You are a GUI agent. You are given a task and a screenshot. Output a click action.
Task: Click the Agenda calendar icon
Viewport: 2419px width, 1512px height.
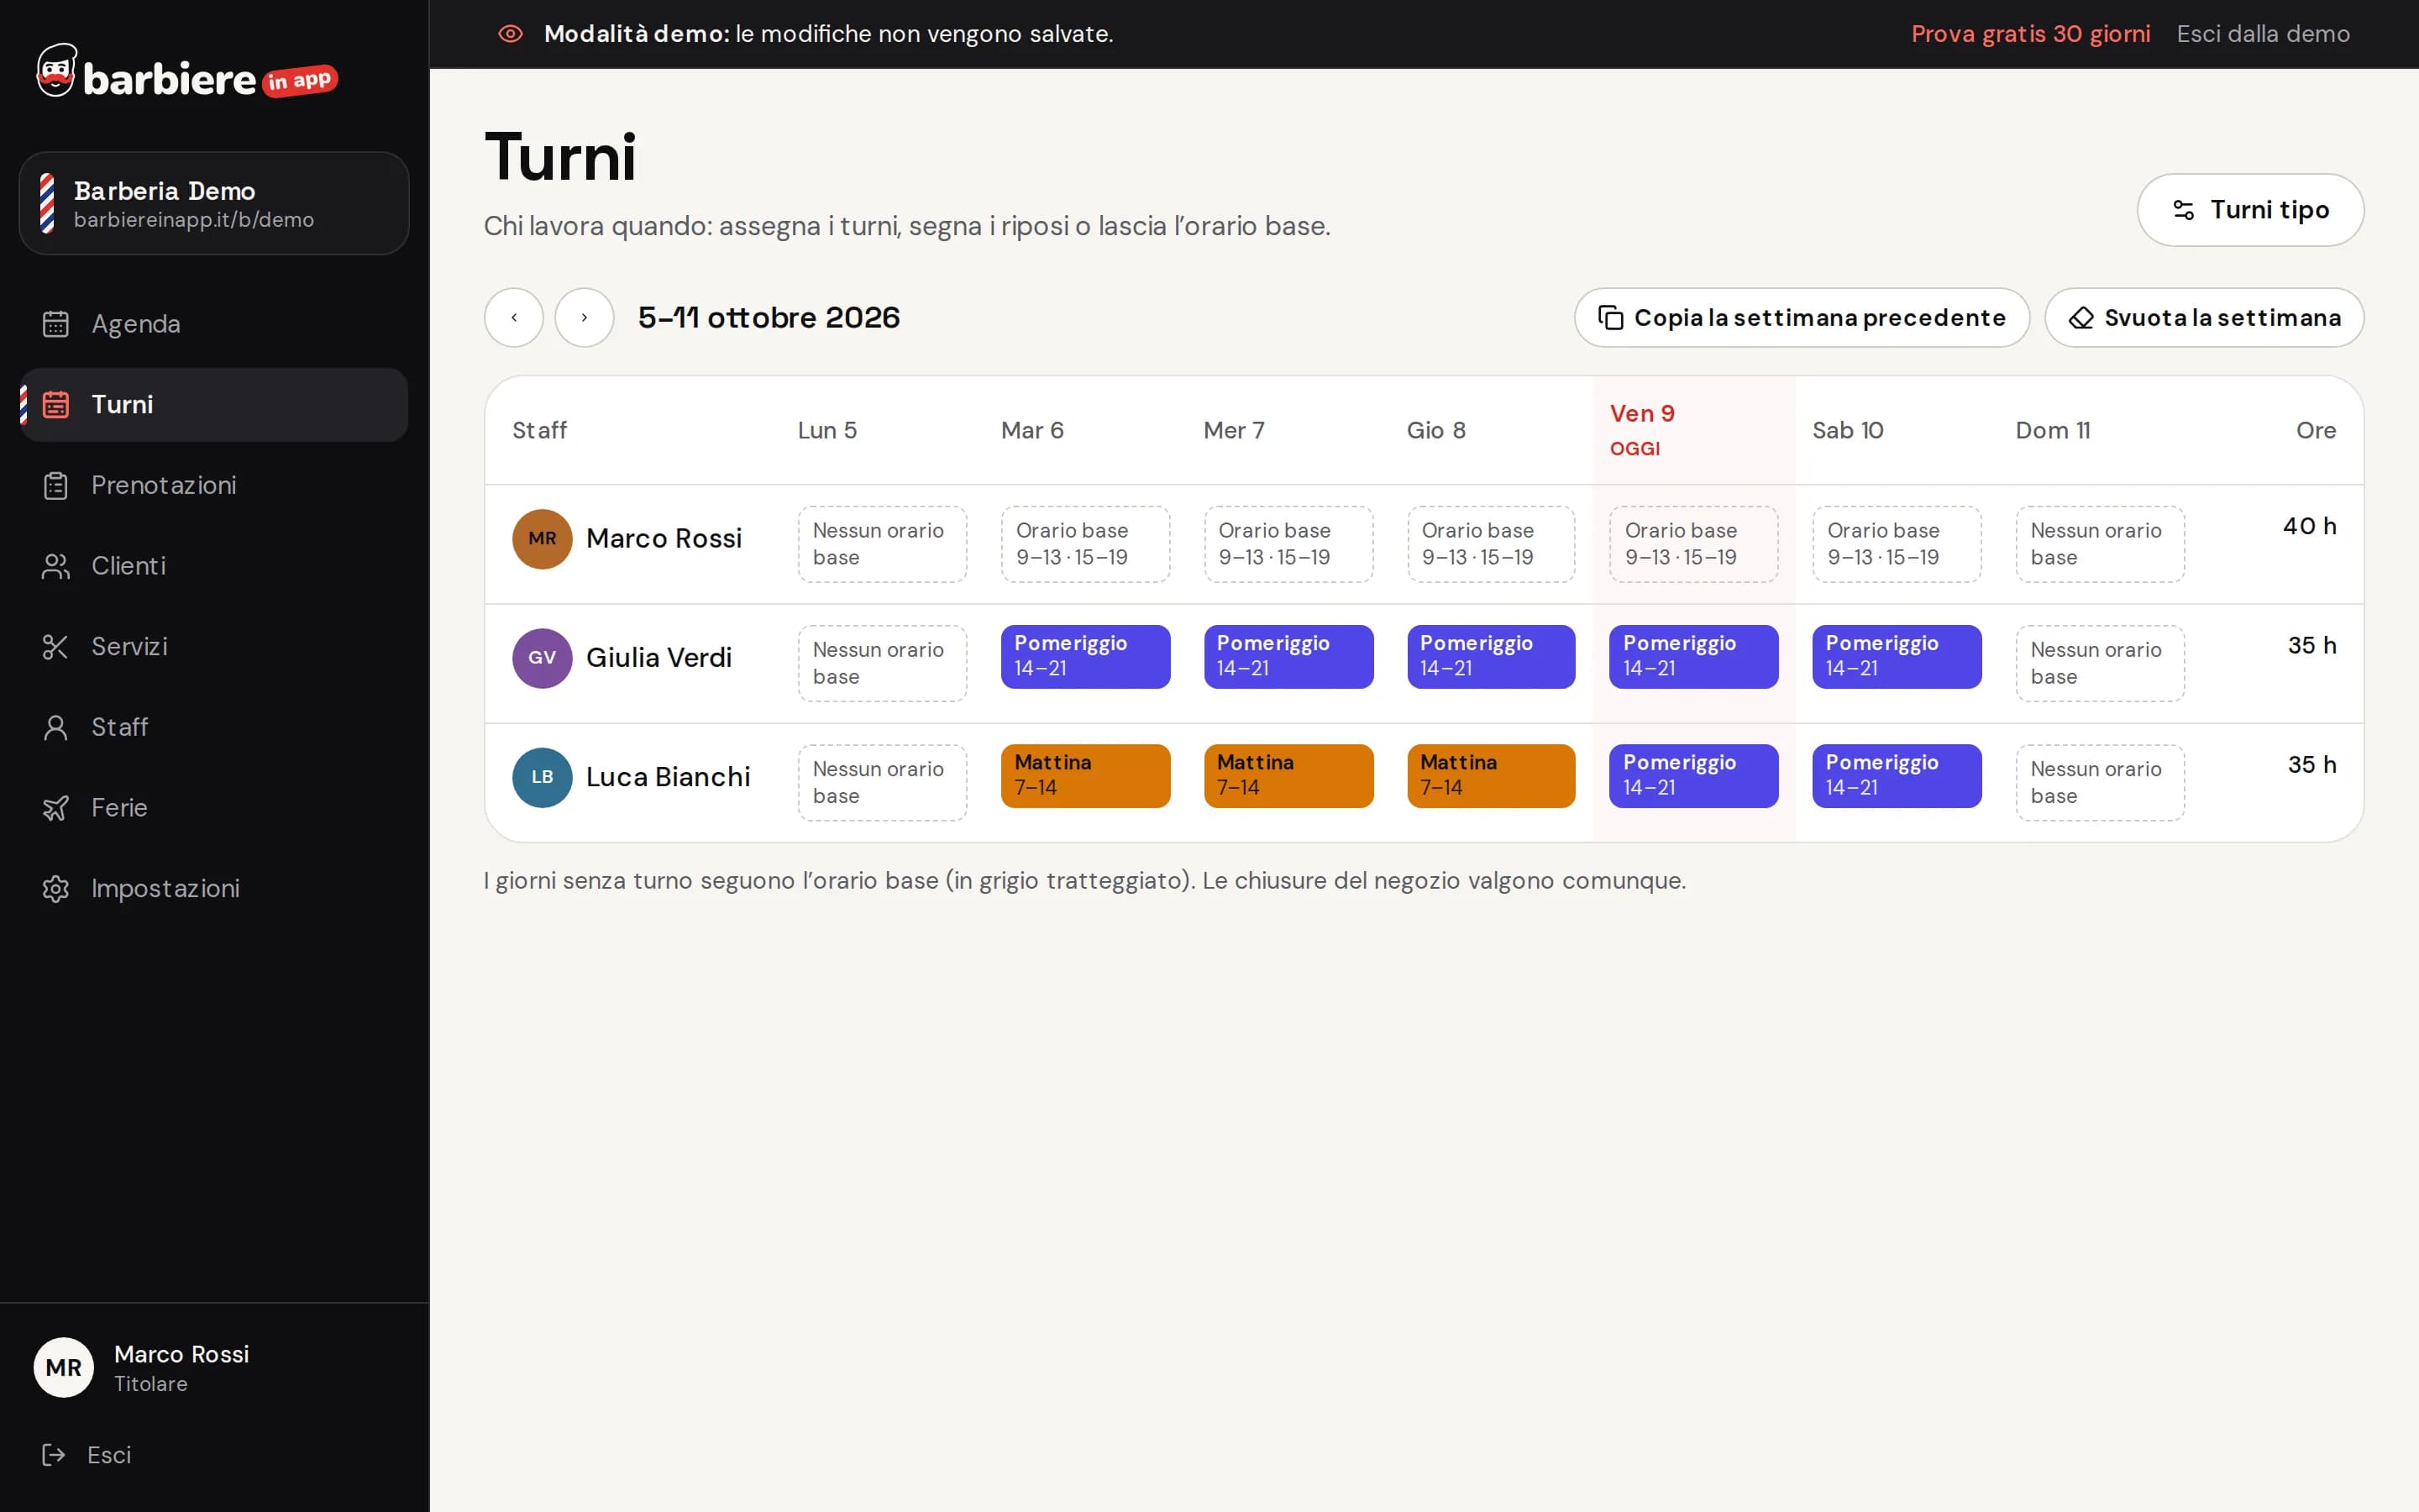(56, 324)
